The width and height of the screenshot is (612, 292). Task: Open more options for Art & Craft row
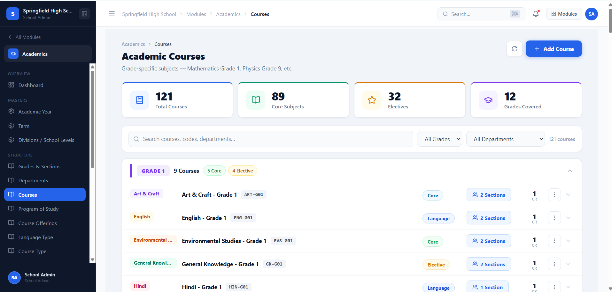554,195
